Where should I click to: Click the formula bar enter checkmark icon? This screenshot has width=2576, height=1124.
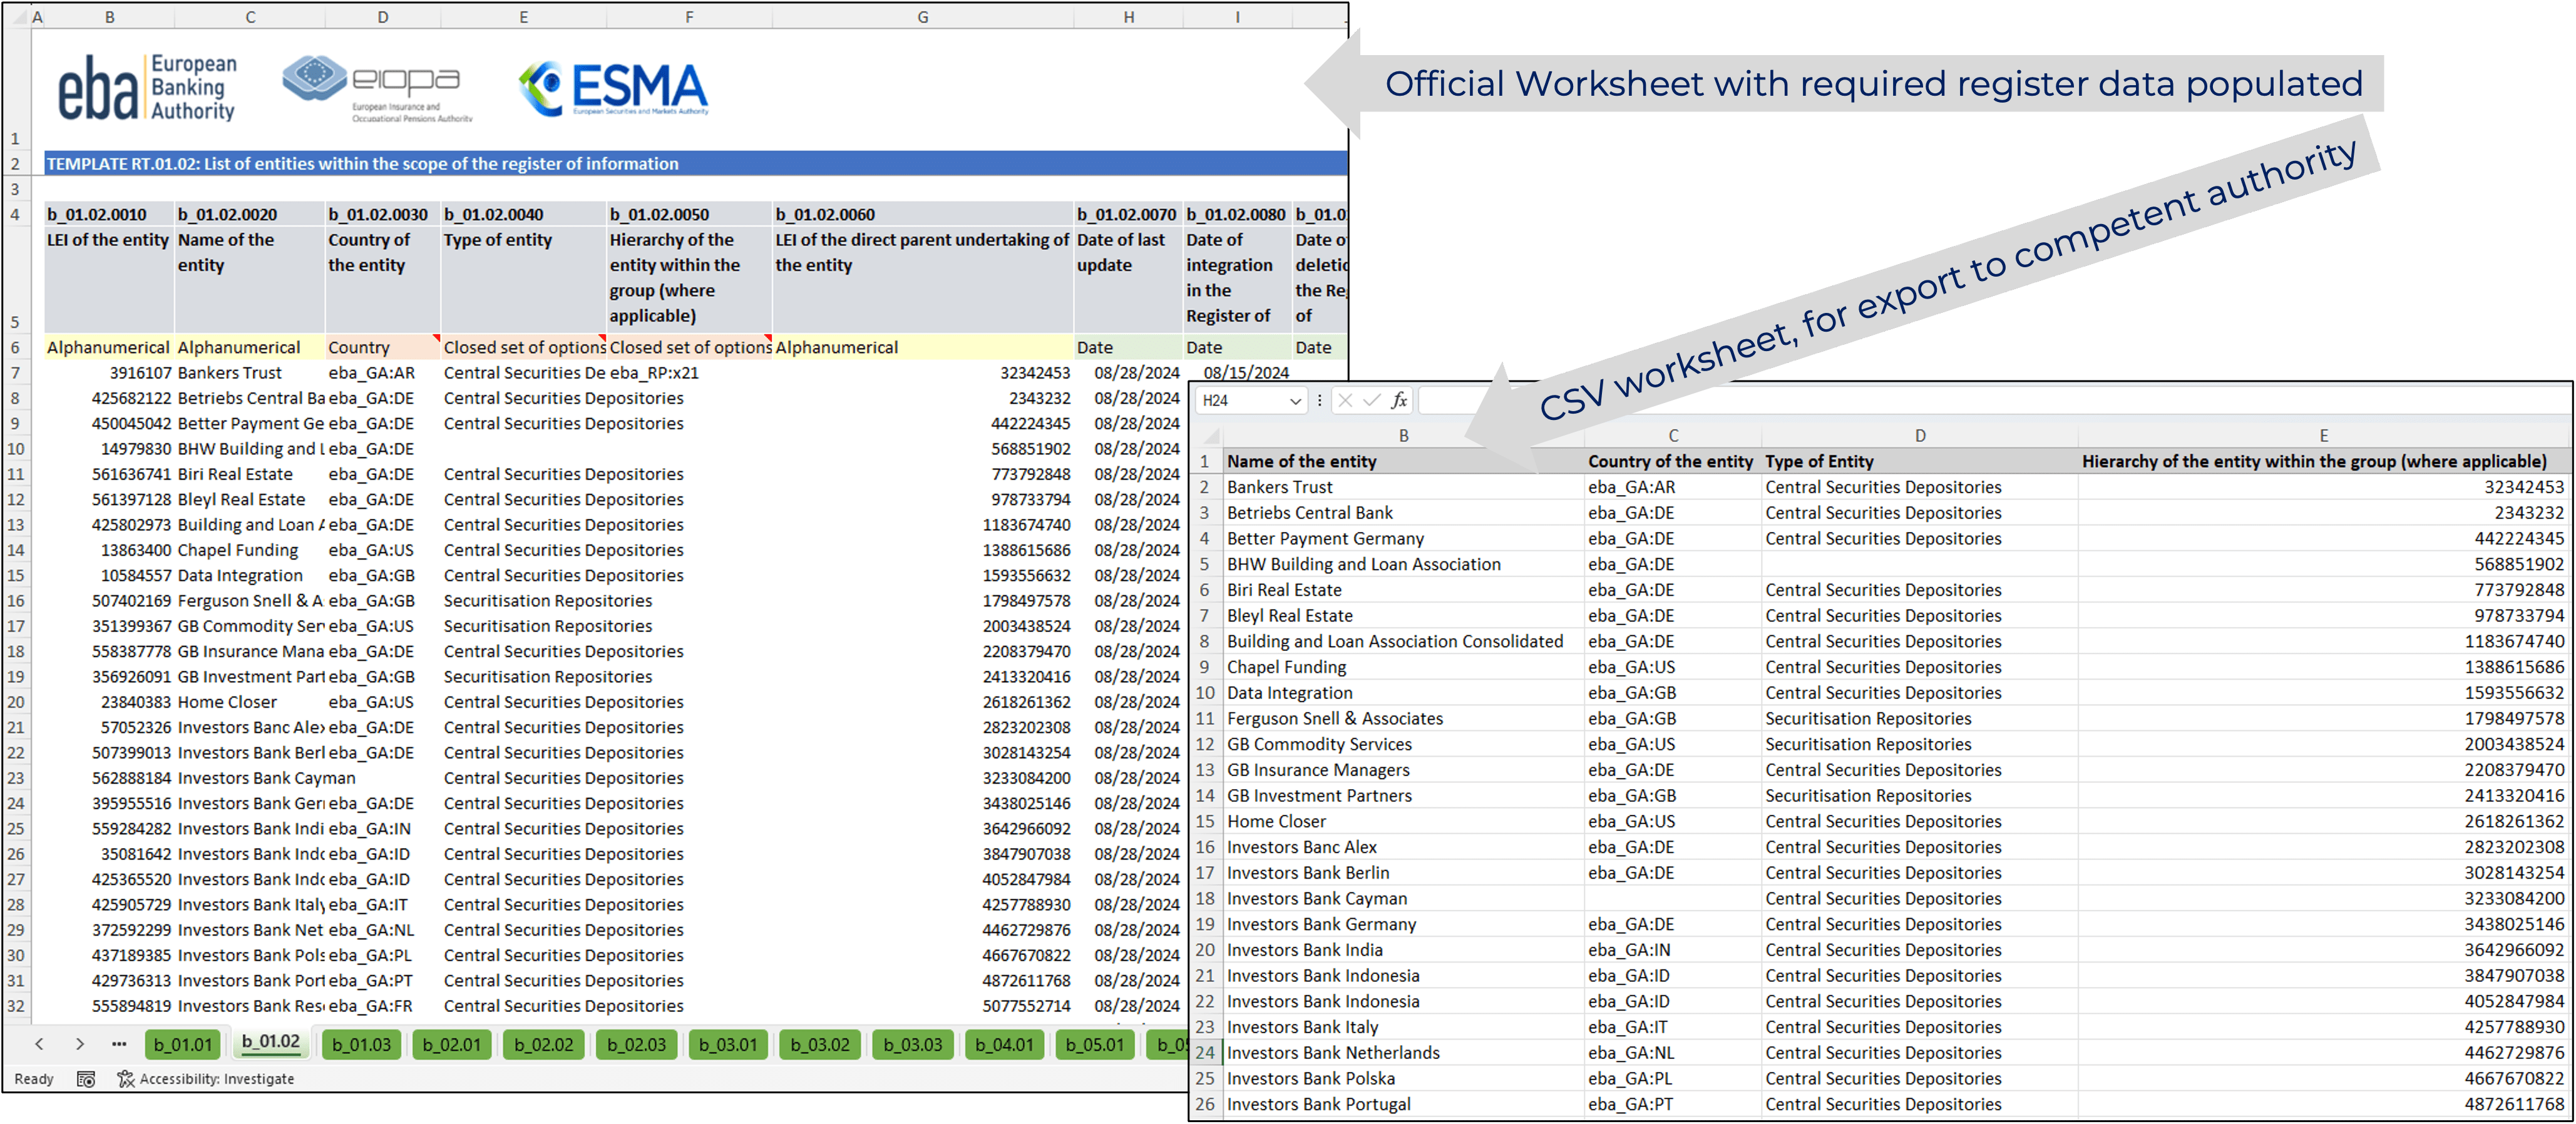pos(1371,401)
